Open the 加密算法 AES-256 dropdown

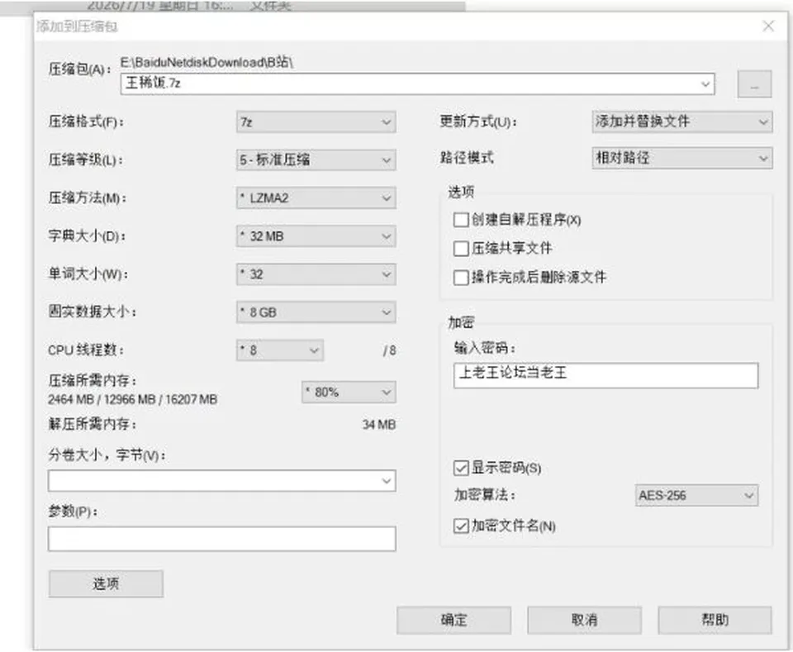pyautogui.click(x=696, y=495)
